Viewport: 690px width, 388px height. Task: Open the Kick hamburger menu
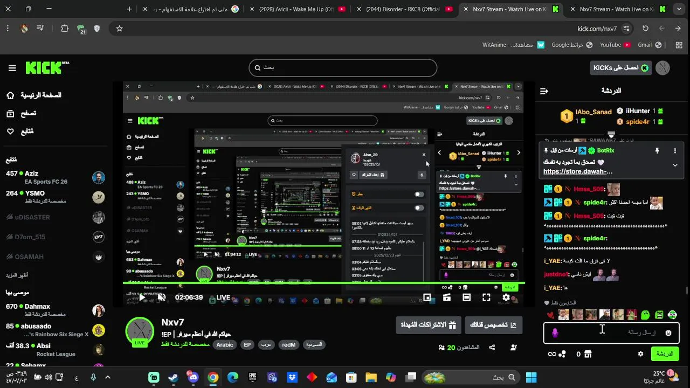pos(12,68)
